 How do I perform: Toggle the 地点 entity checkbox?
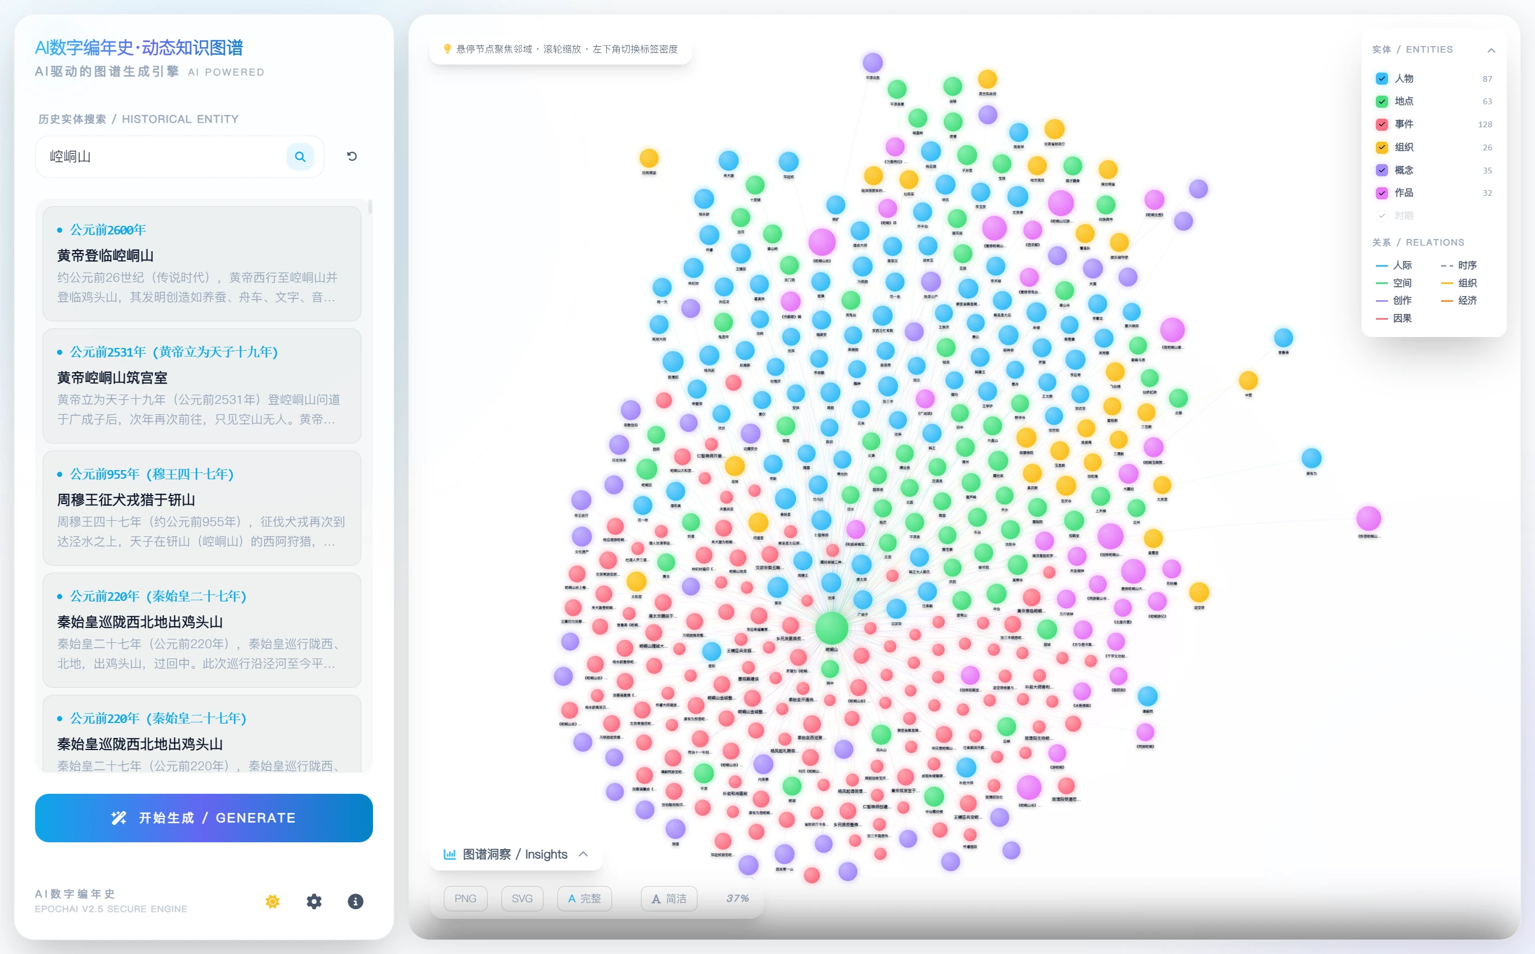coord(1382,101)
